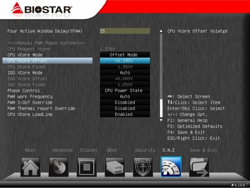This screenshot has height=188, width=250.
Task: Switch to the Main tab label
Action: [30, 150]
